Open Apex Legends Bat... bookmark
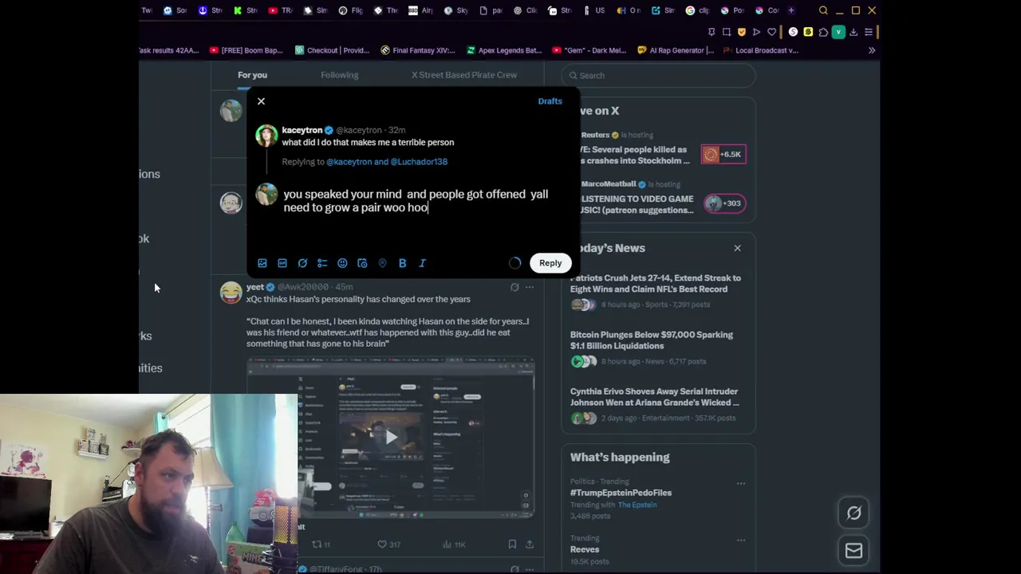 tap(504, 50)
